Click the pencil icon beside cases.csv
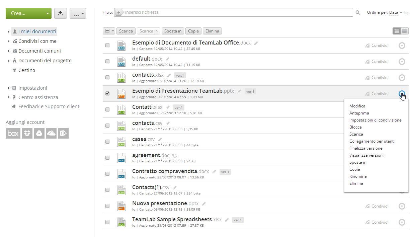Viewport: 415px width, 237px height. [160, 140]
